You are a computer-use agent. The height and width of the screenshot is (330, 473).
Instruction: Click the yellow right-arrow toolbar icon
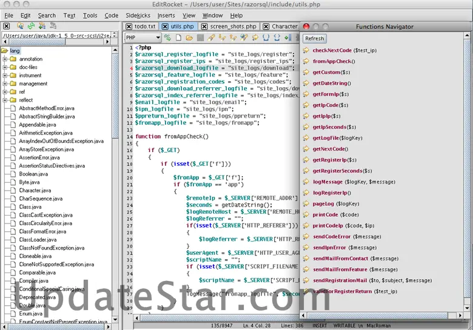pyautogui.click(x=255, y=38)
